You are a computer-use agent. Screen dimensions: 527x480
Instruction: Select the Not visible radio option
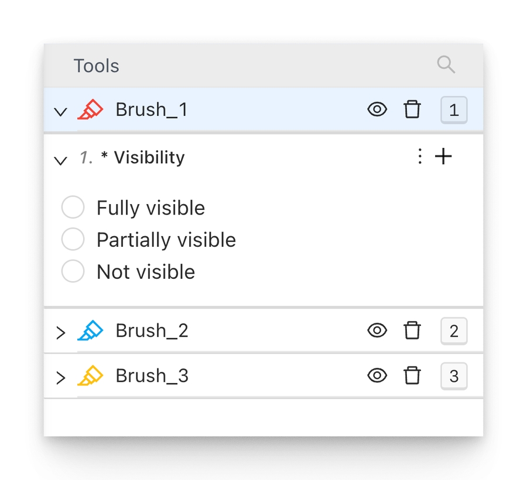pos(73,272)
